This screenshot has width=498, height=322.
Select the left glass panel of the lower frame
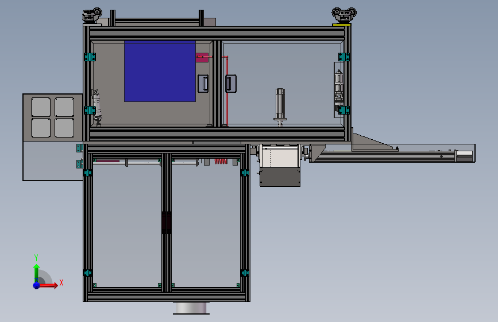click(128, 223)
